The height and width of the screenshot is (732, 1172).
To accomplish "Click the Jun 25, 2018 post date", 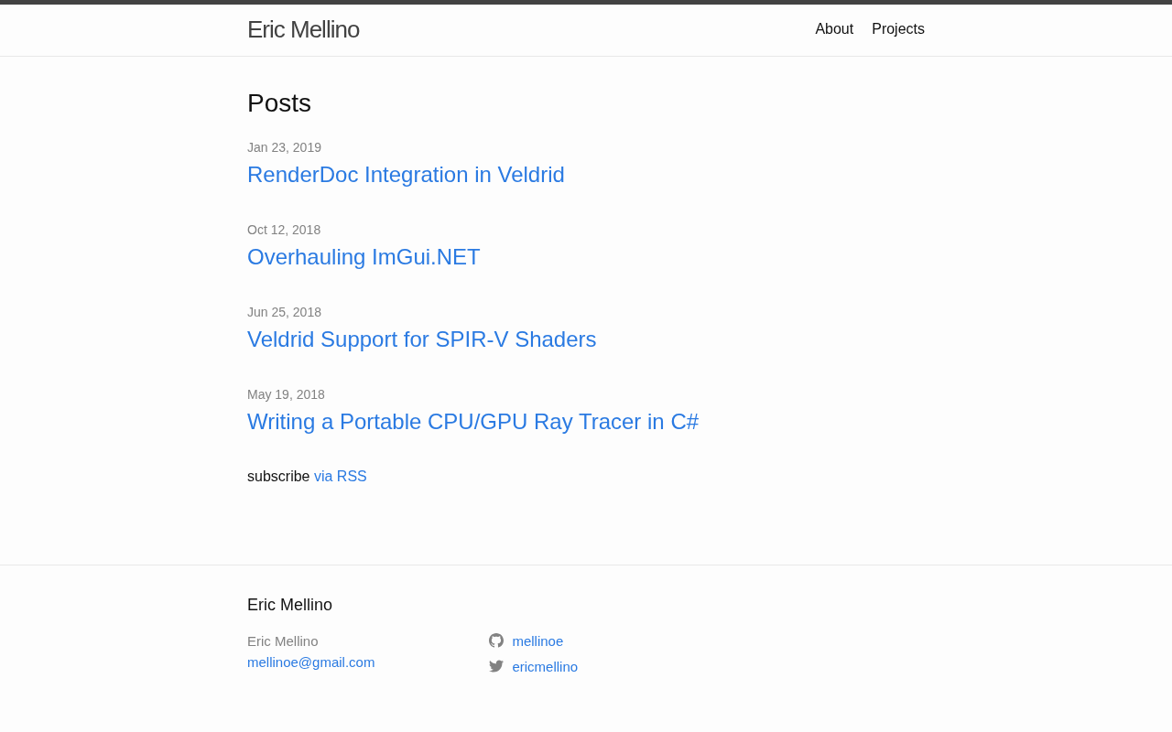I will pos(284,312).
